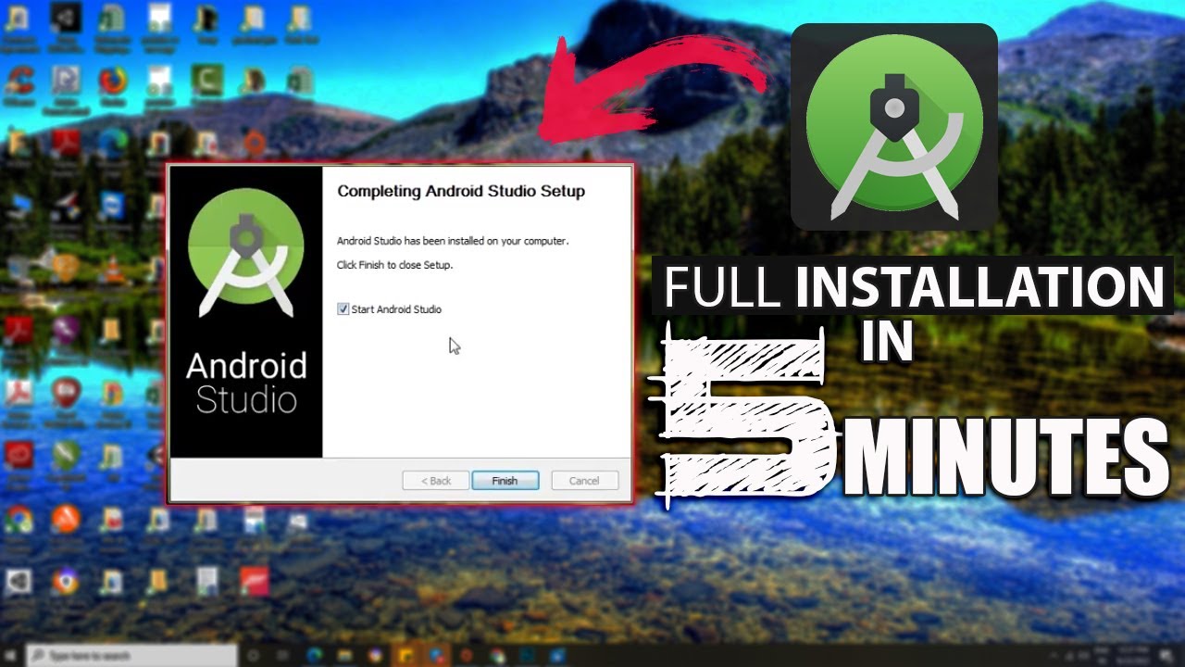Open the Microsoft Edge desktop shortcut
Image resolution: width=1185 pixels, height=667 pixels.
click(x=112, y=145)
